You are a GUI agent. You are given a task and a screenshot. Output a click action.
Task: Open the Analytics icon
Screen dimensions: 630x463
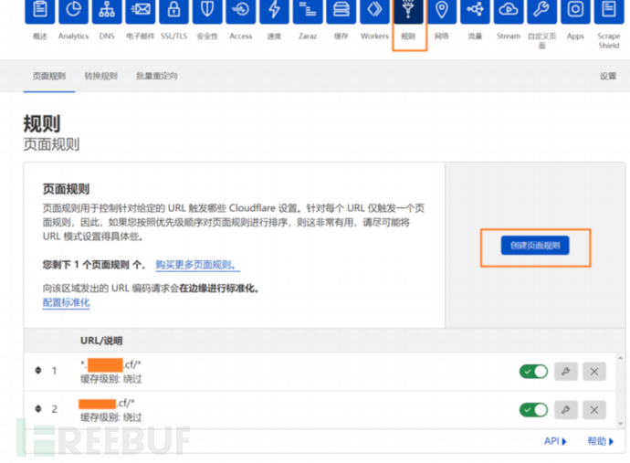pyautogui.click(x=73, y=11)
